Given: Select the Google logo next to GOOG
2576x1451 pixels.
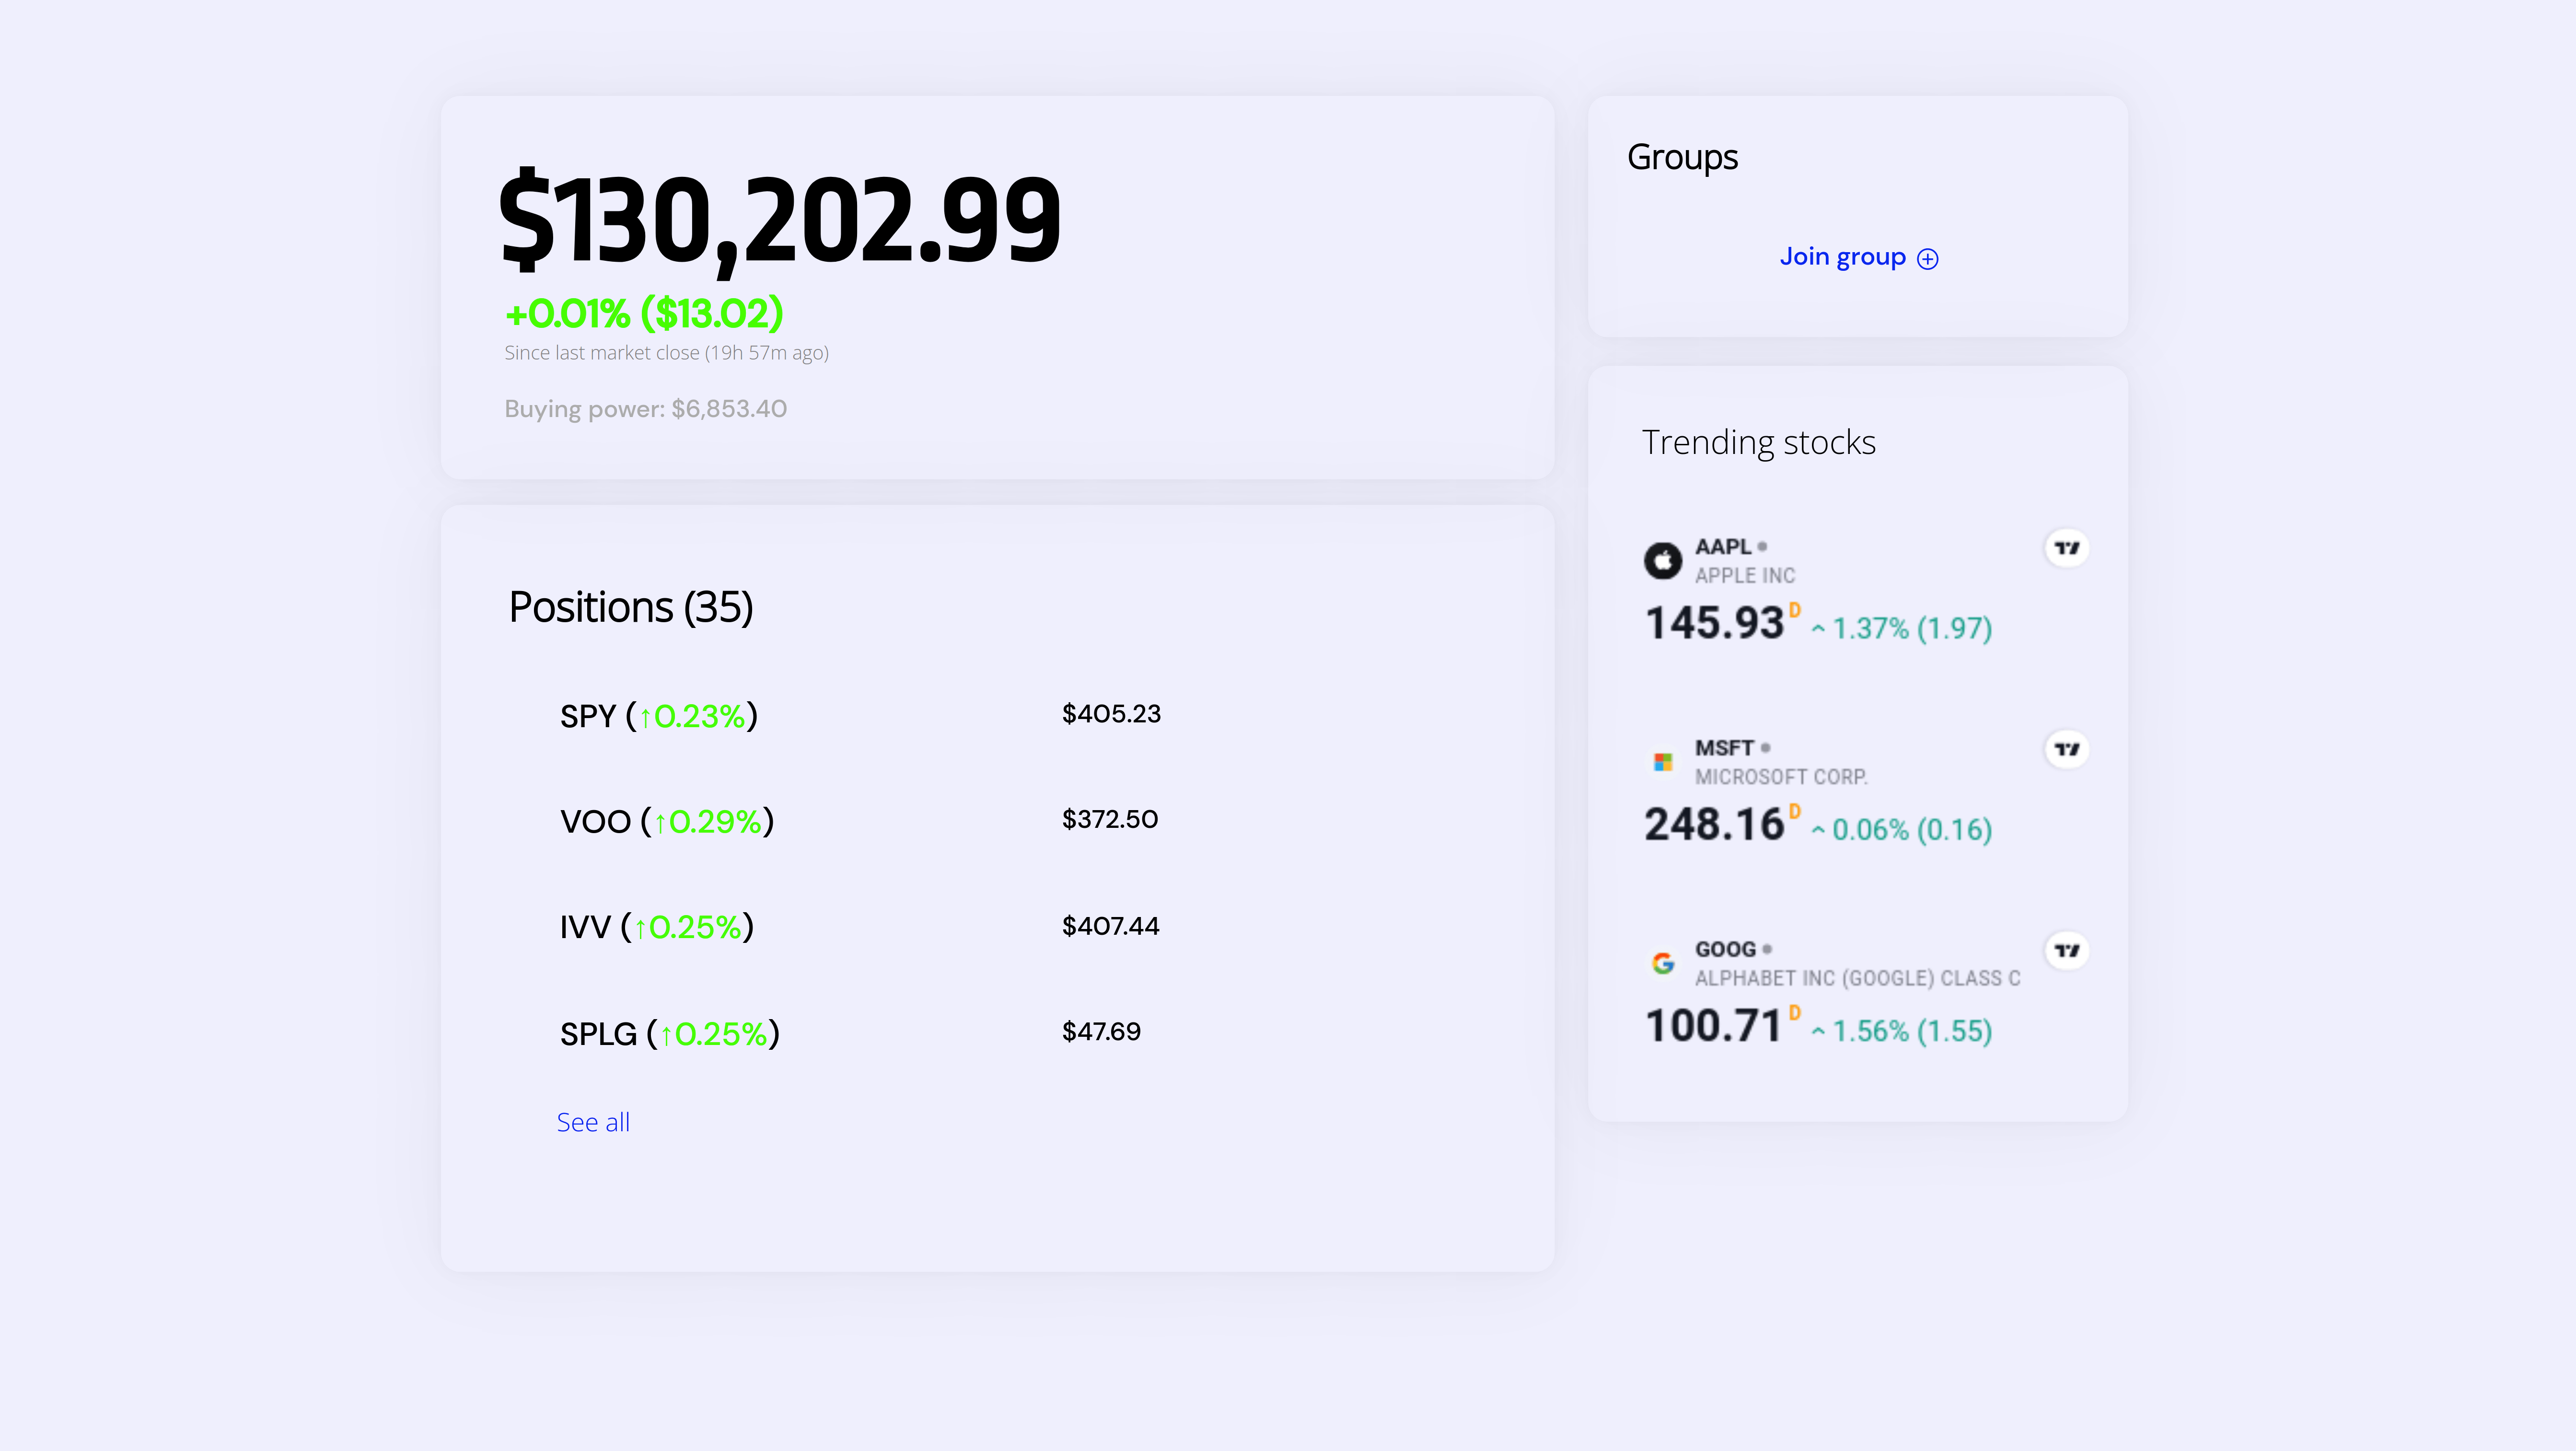Looking at the screenshot, I should [1662, 963].
